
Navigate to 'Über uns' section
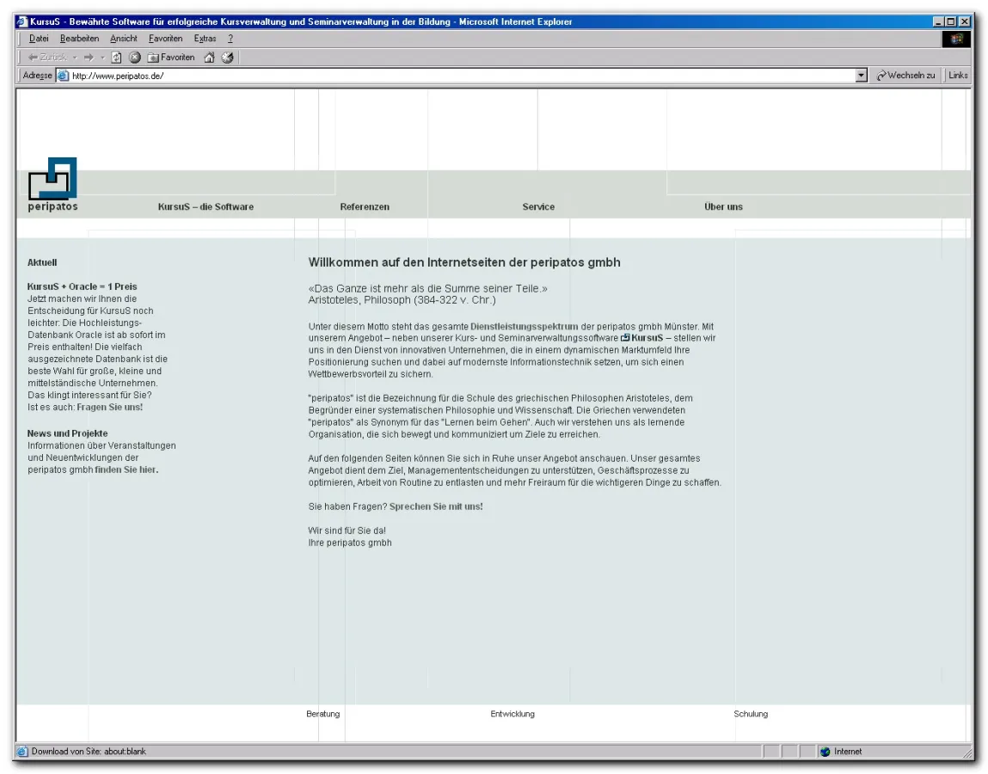(723, 207)
